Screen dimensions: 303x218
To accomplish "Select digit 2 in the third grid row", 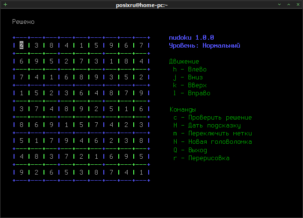I will coord(141,77).
